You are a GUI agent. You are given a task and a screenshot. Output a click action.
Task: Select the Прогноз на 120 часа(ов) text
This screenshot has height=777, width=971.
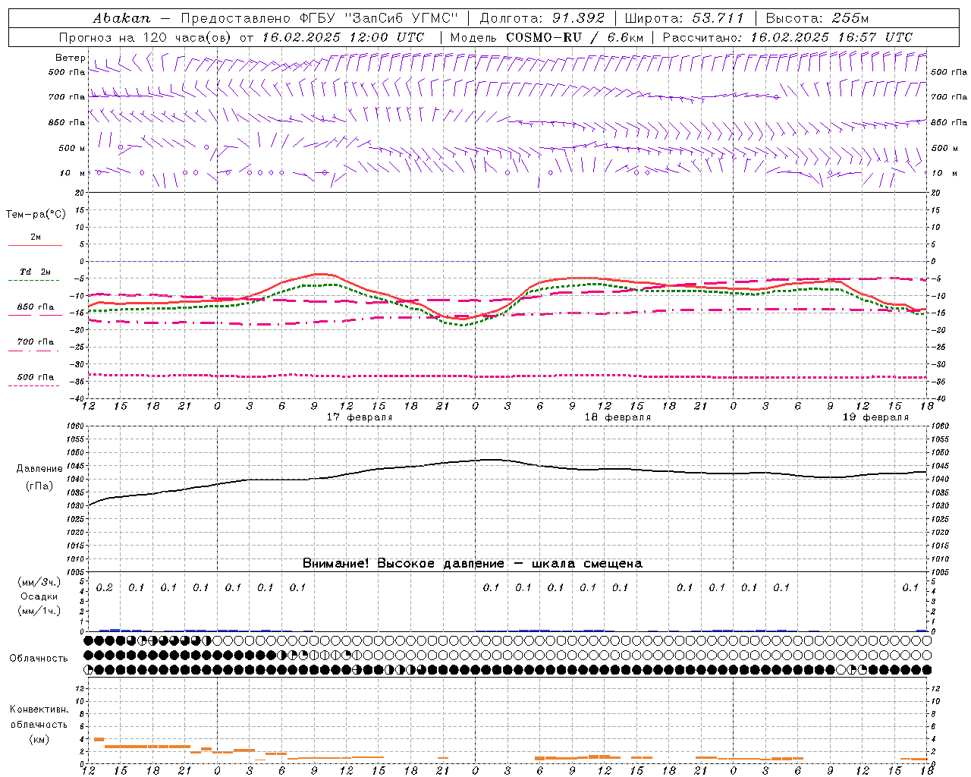point(146,37)
